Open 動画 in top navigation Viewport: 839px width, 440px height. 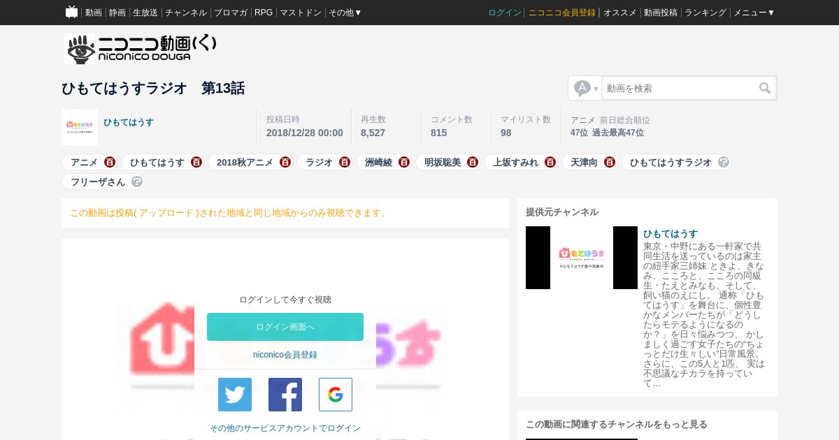(x=94, y=13)
